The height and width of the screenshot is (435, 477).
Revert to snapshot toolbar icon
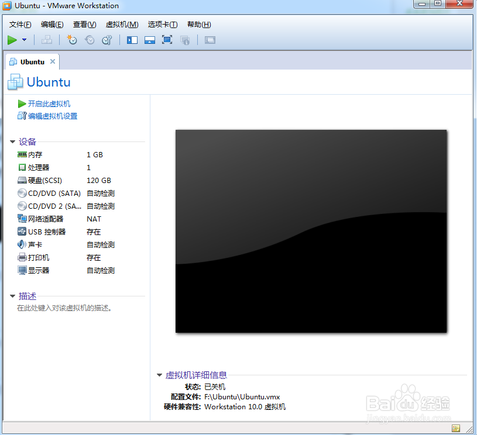[x=90, y=40]
